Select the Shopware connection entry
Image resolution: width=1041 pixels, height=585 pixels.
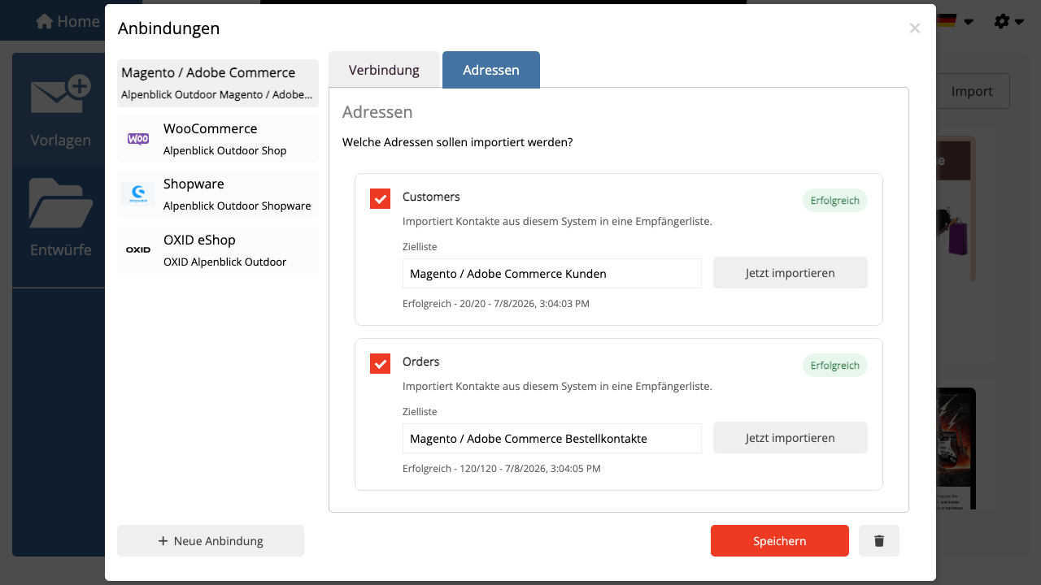point(218,194)
